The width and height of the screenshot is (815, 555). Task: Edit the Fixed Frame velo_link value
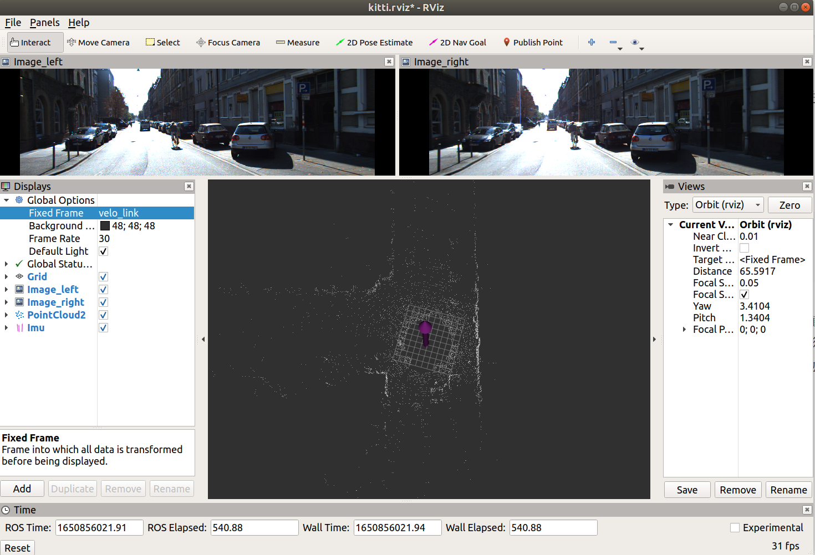tap(146, 213)
